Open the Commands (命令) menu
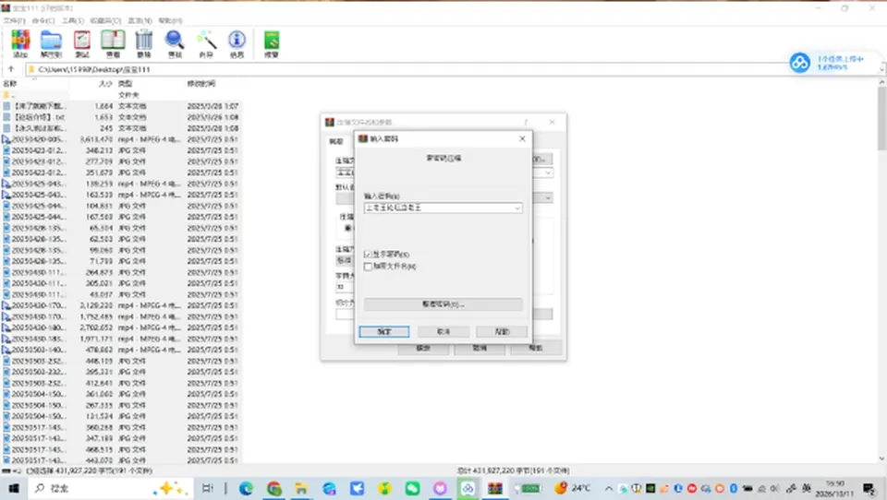The width and height of the screenshot is (887, 500). coord(43,20)
